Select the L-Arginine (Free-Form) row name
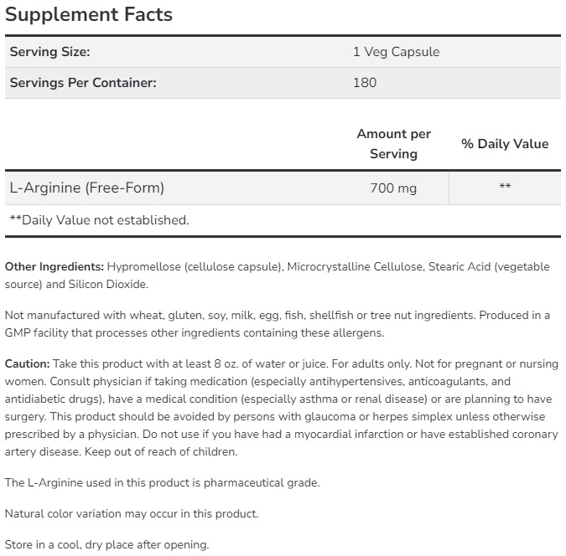 [x=87, y=188]
